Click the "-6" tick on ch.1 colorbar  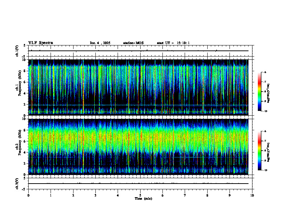pos(265,72)
